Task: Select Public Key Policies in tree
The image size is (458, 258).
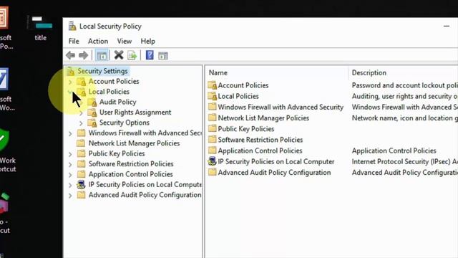Action: [x=117, y=153]
